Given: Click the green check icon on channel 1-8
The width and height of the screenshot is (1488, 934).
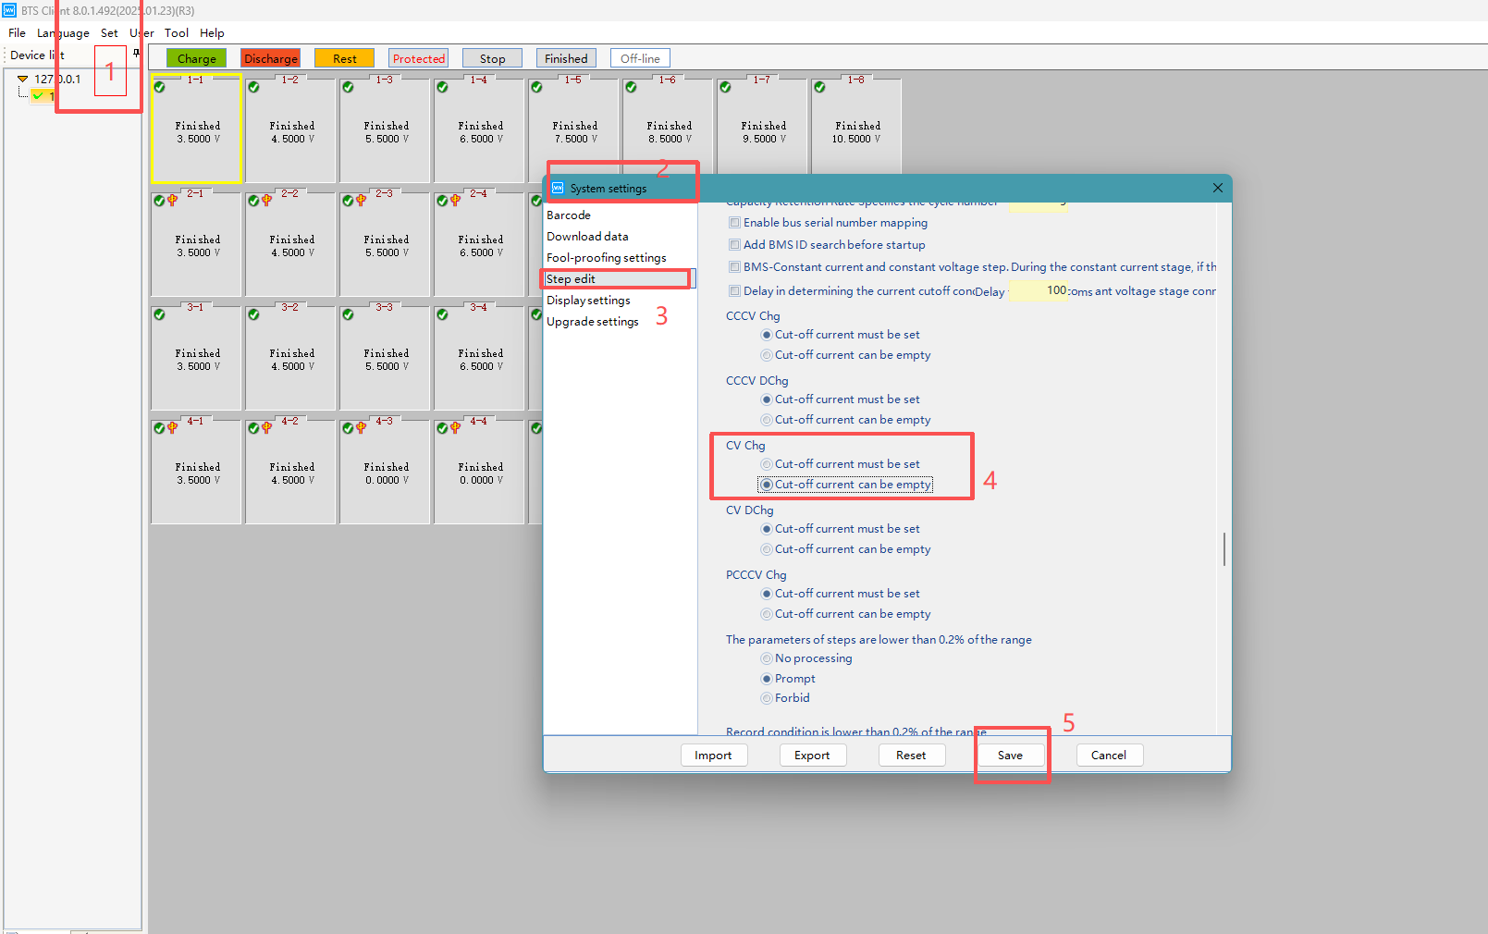Looking at the screenshot, I should click(819, 87).
